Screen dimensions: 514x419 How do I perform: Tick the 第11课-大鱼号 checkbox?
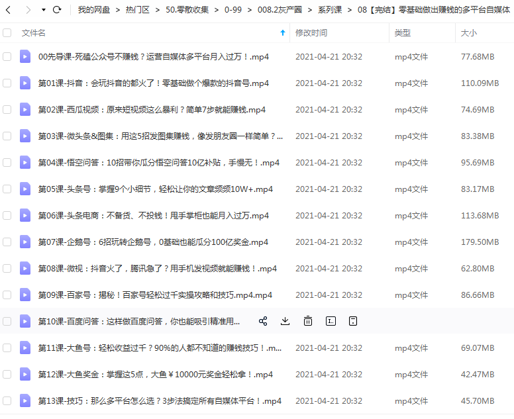coord(7,348)
